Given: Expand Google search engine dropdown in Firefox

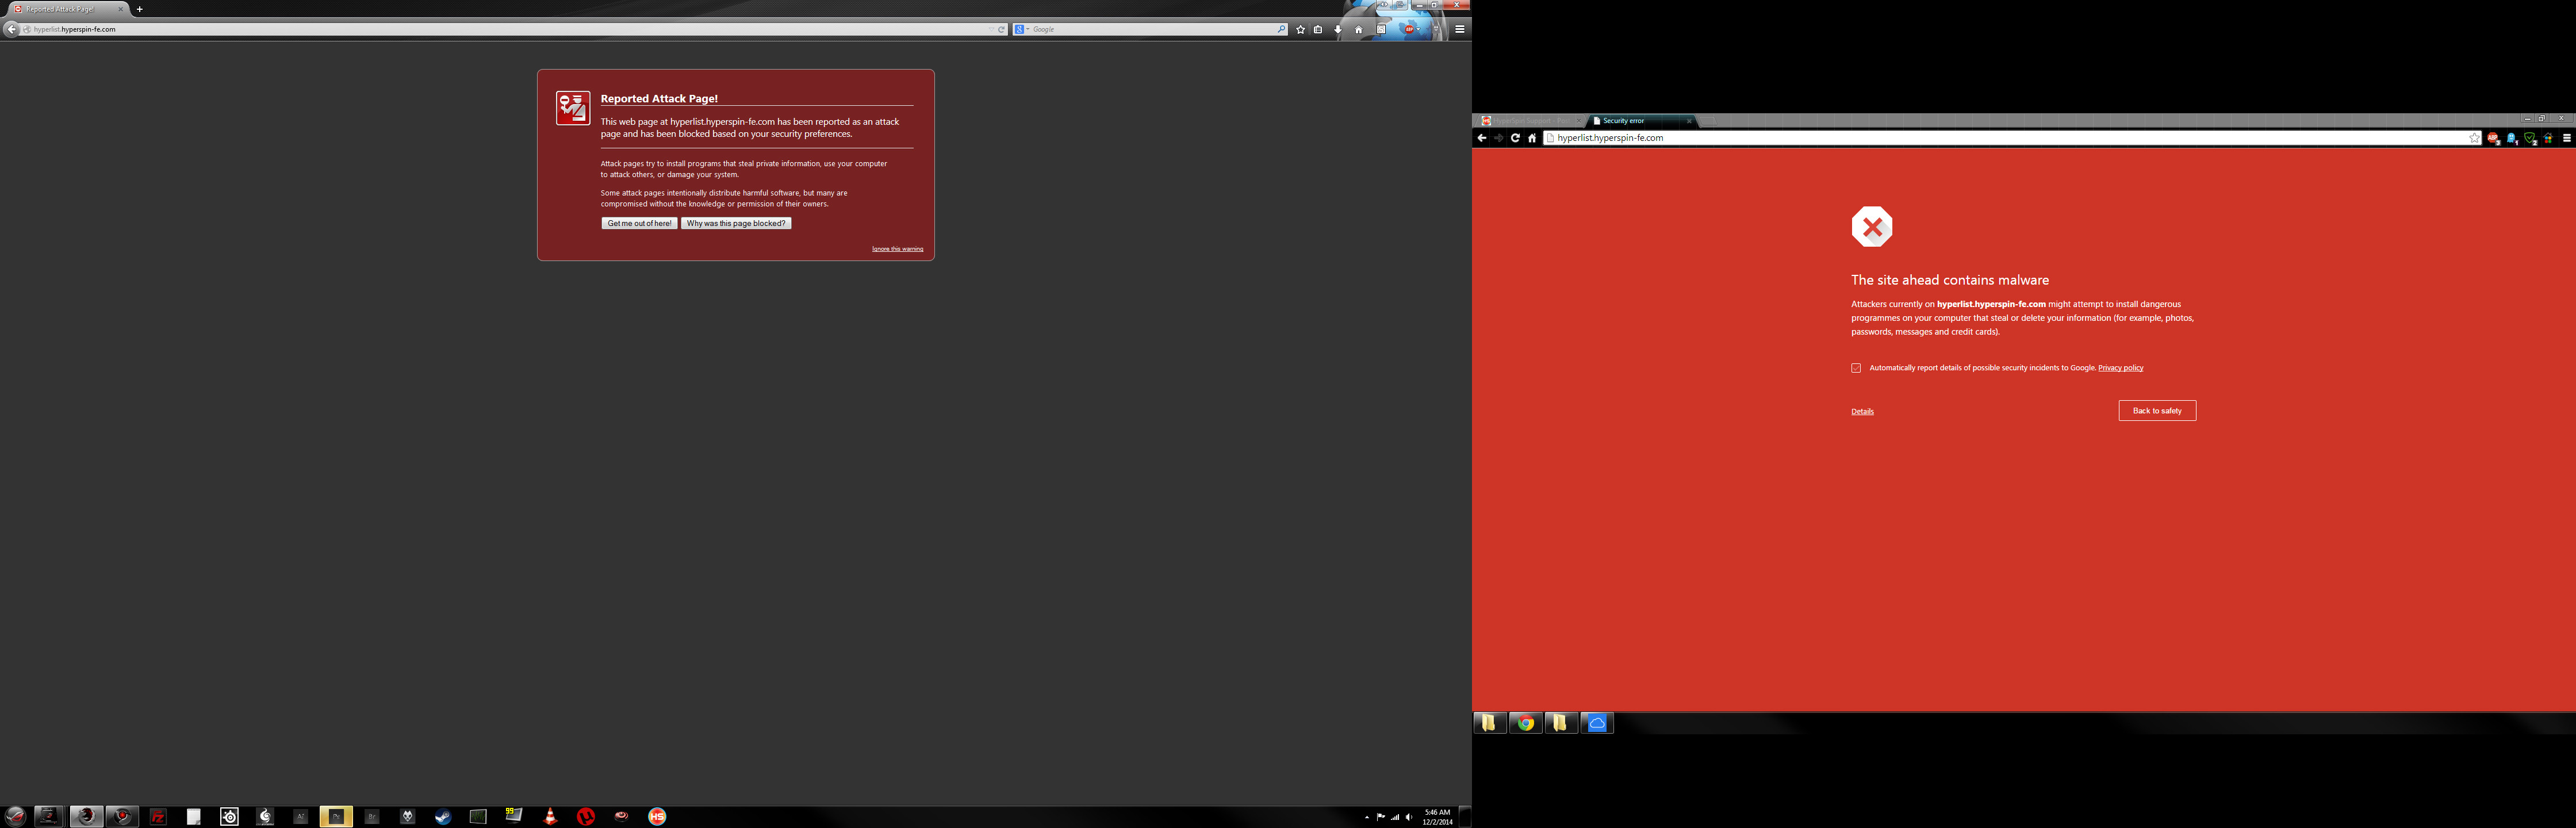Looking at the screenshot, I should click(1027, 29).
